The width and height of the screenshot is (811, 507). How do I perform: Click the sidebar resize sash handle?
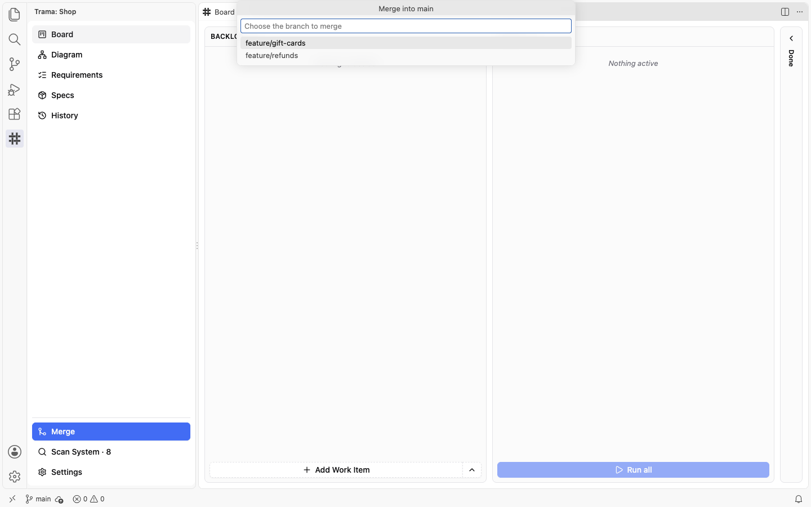pos(197,246)
